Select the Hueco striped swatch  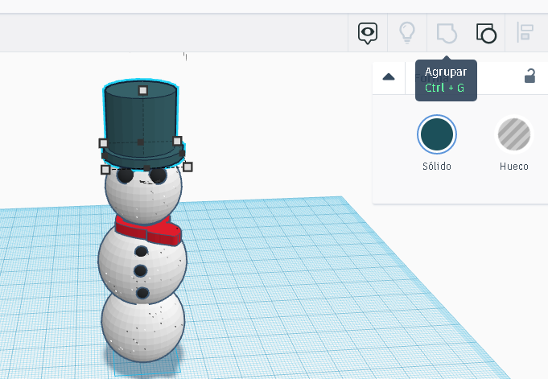click(x=513, y=134)
